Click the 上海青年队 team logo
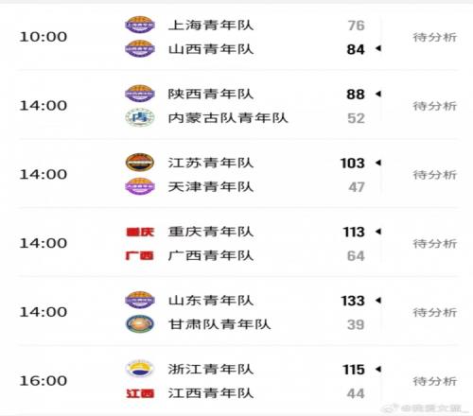The height and width of the screenshot is (416, 473). [x=140, y=25]
